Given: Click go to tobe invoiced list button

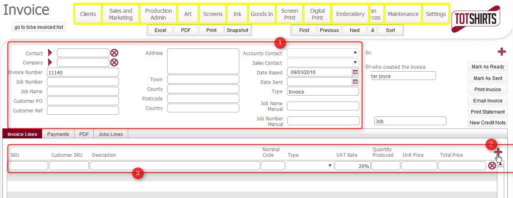Looking at the screenshot, I should (39, 27).
